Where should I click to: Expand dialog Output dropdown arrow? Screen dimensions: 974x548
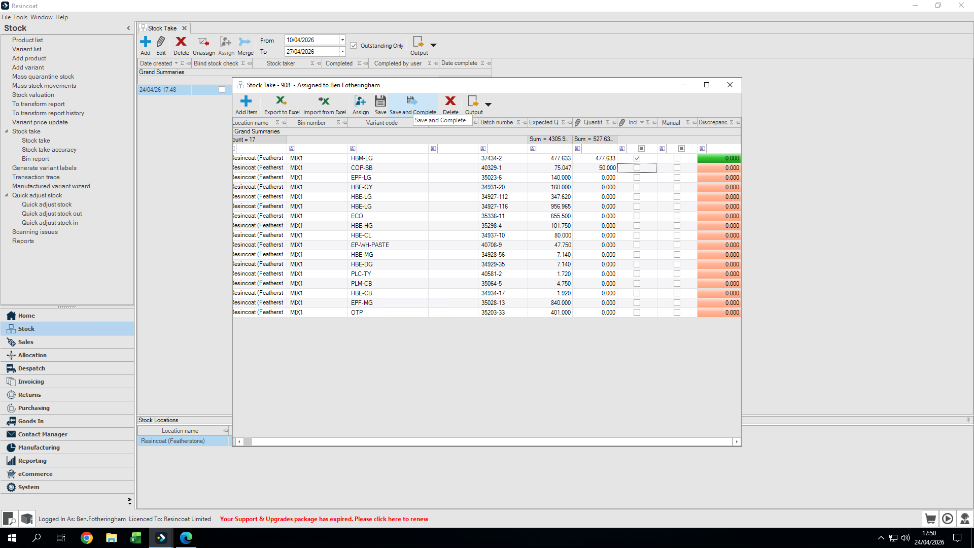488,105
